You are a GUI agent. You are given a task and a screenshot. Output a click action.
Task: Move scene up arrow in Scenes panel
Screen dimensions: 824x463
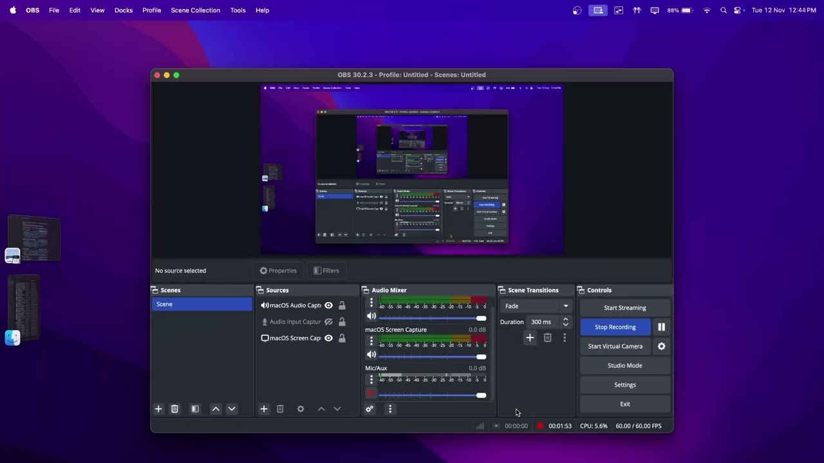[x=216, y=409]
